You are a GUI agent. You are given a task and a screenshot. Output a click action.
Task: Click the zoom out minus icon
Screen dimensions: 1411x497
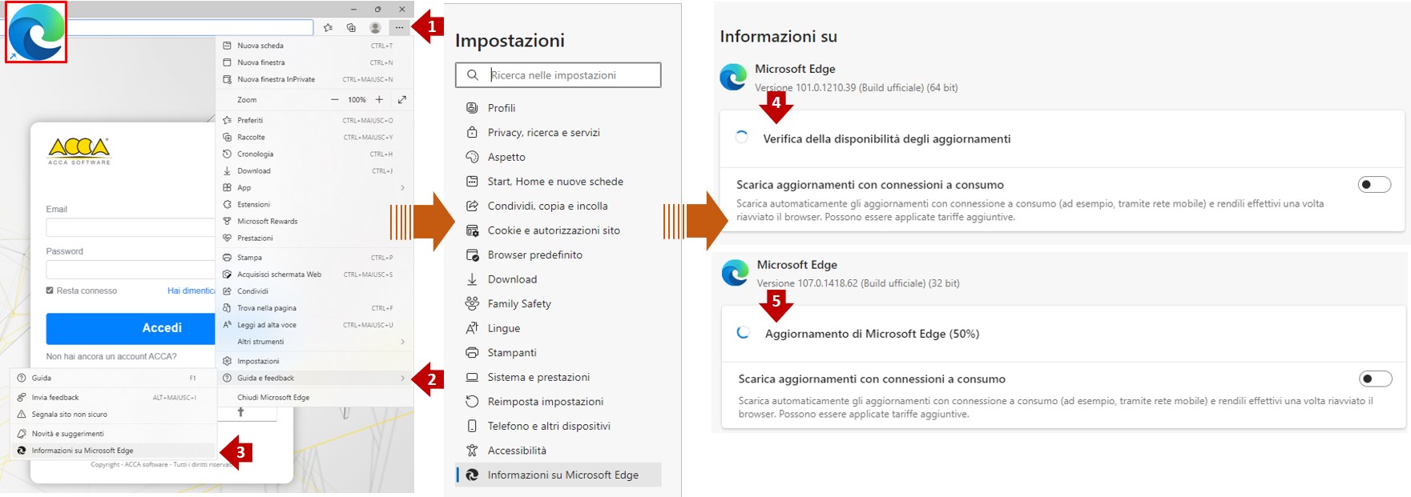[334, 99]
